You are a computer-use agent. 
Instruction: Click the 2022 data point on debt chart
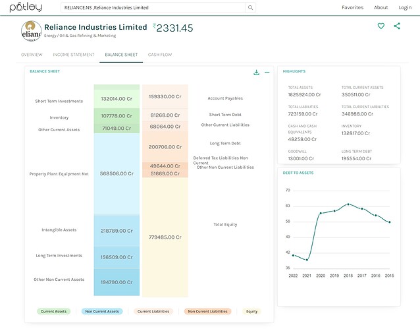[293, 255]
